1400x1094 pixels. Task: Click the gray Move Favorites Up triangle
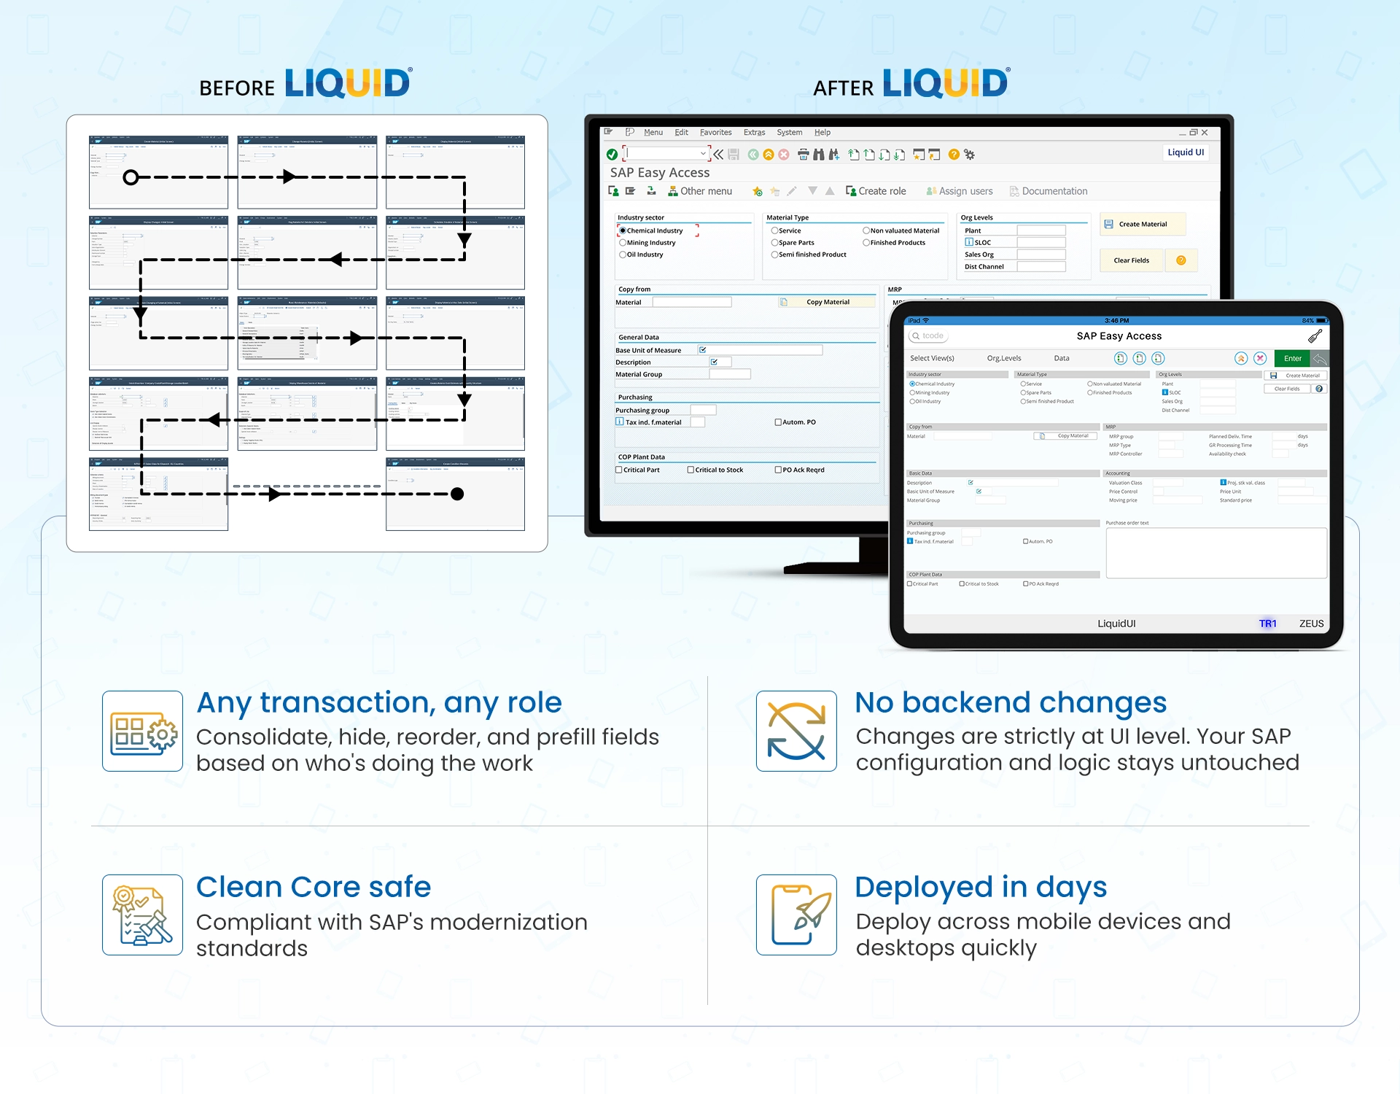(x=830, y=191)
